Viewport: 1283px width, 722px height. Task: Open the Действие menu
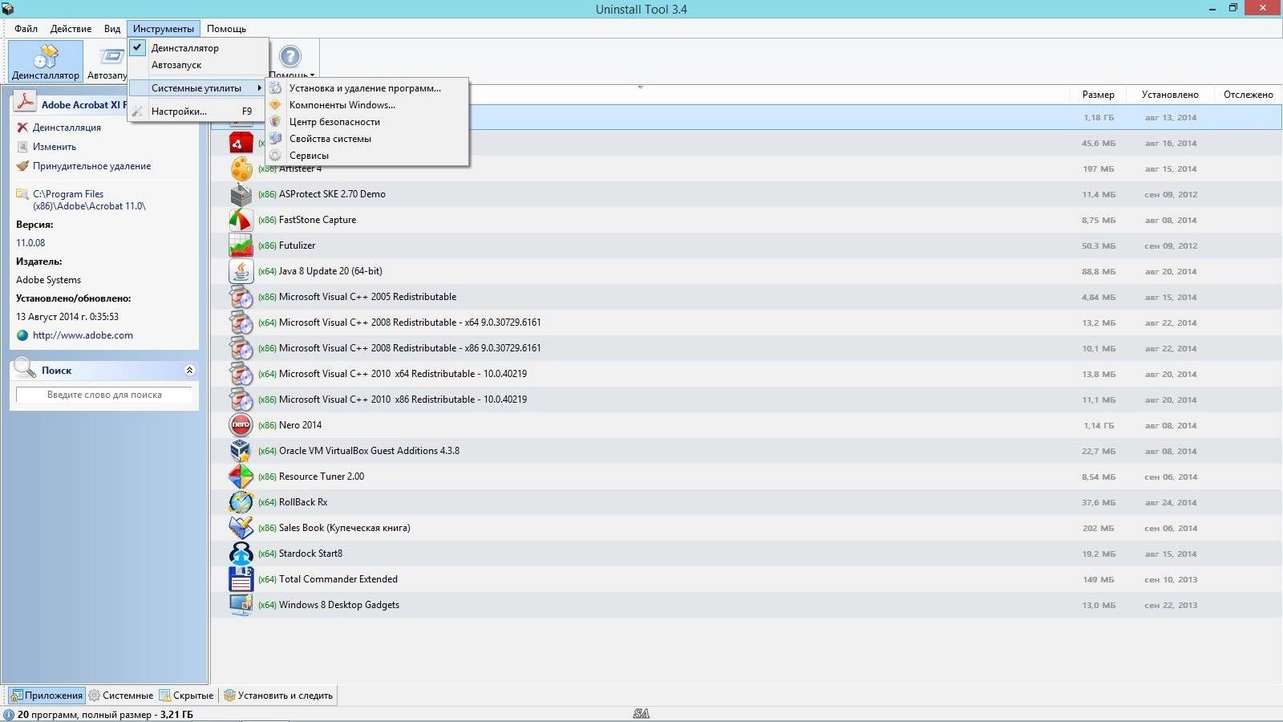(71, 29)
